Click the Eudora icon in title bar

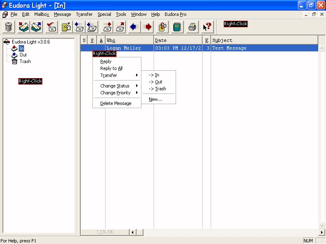click(4, 5)
